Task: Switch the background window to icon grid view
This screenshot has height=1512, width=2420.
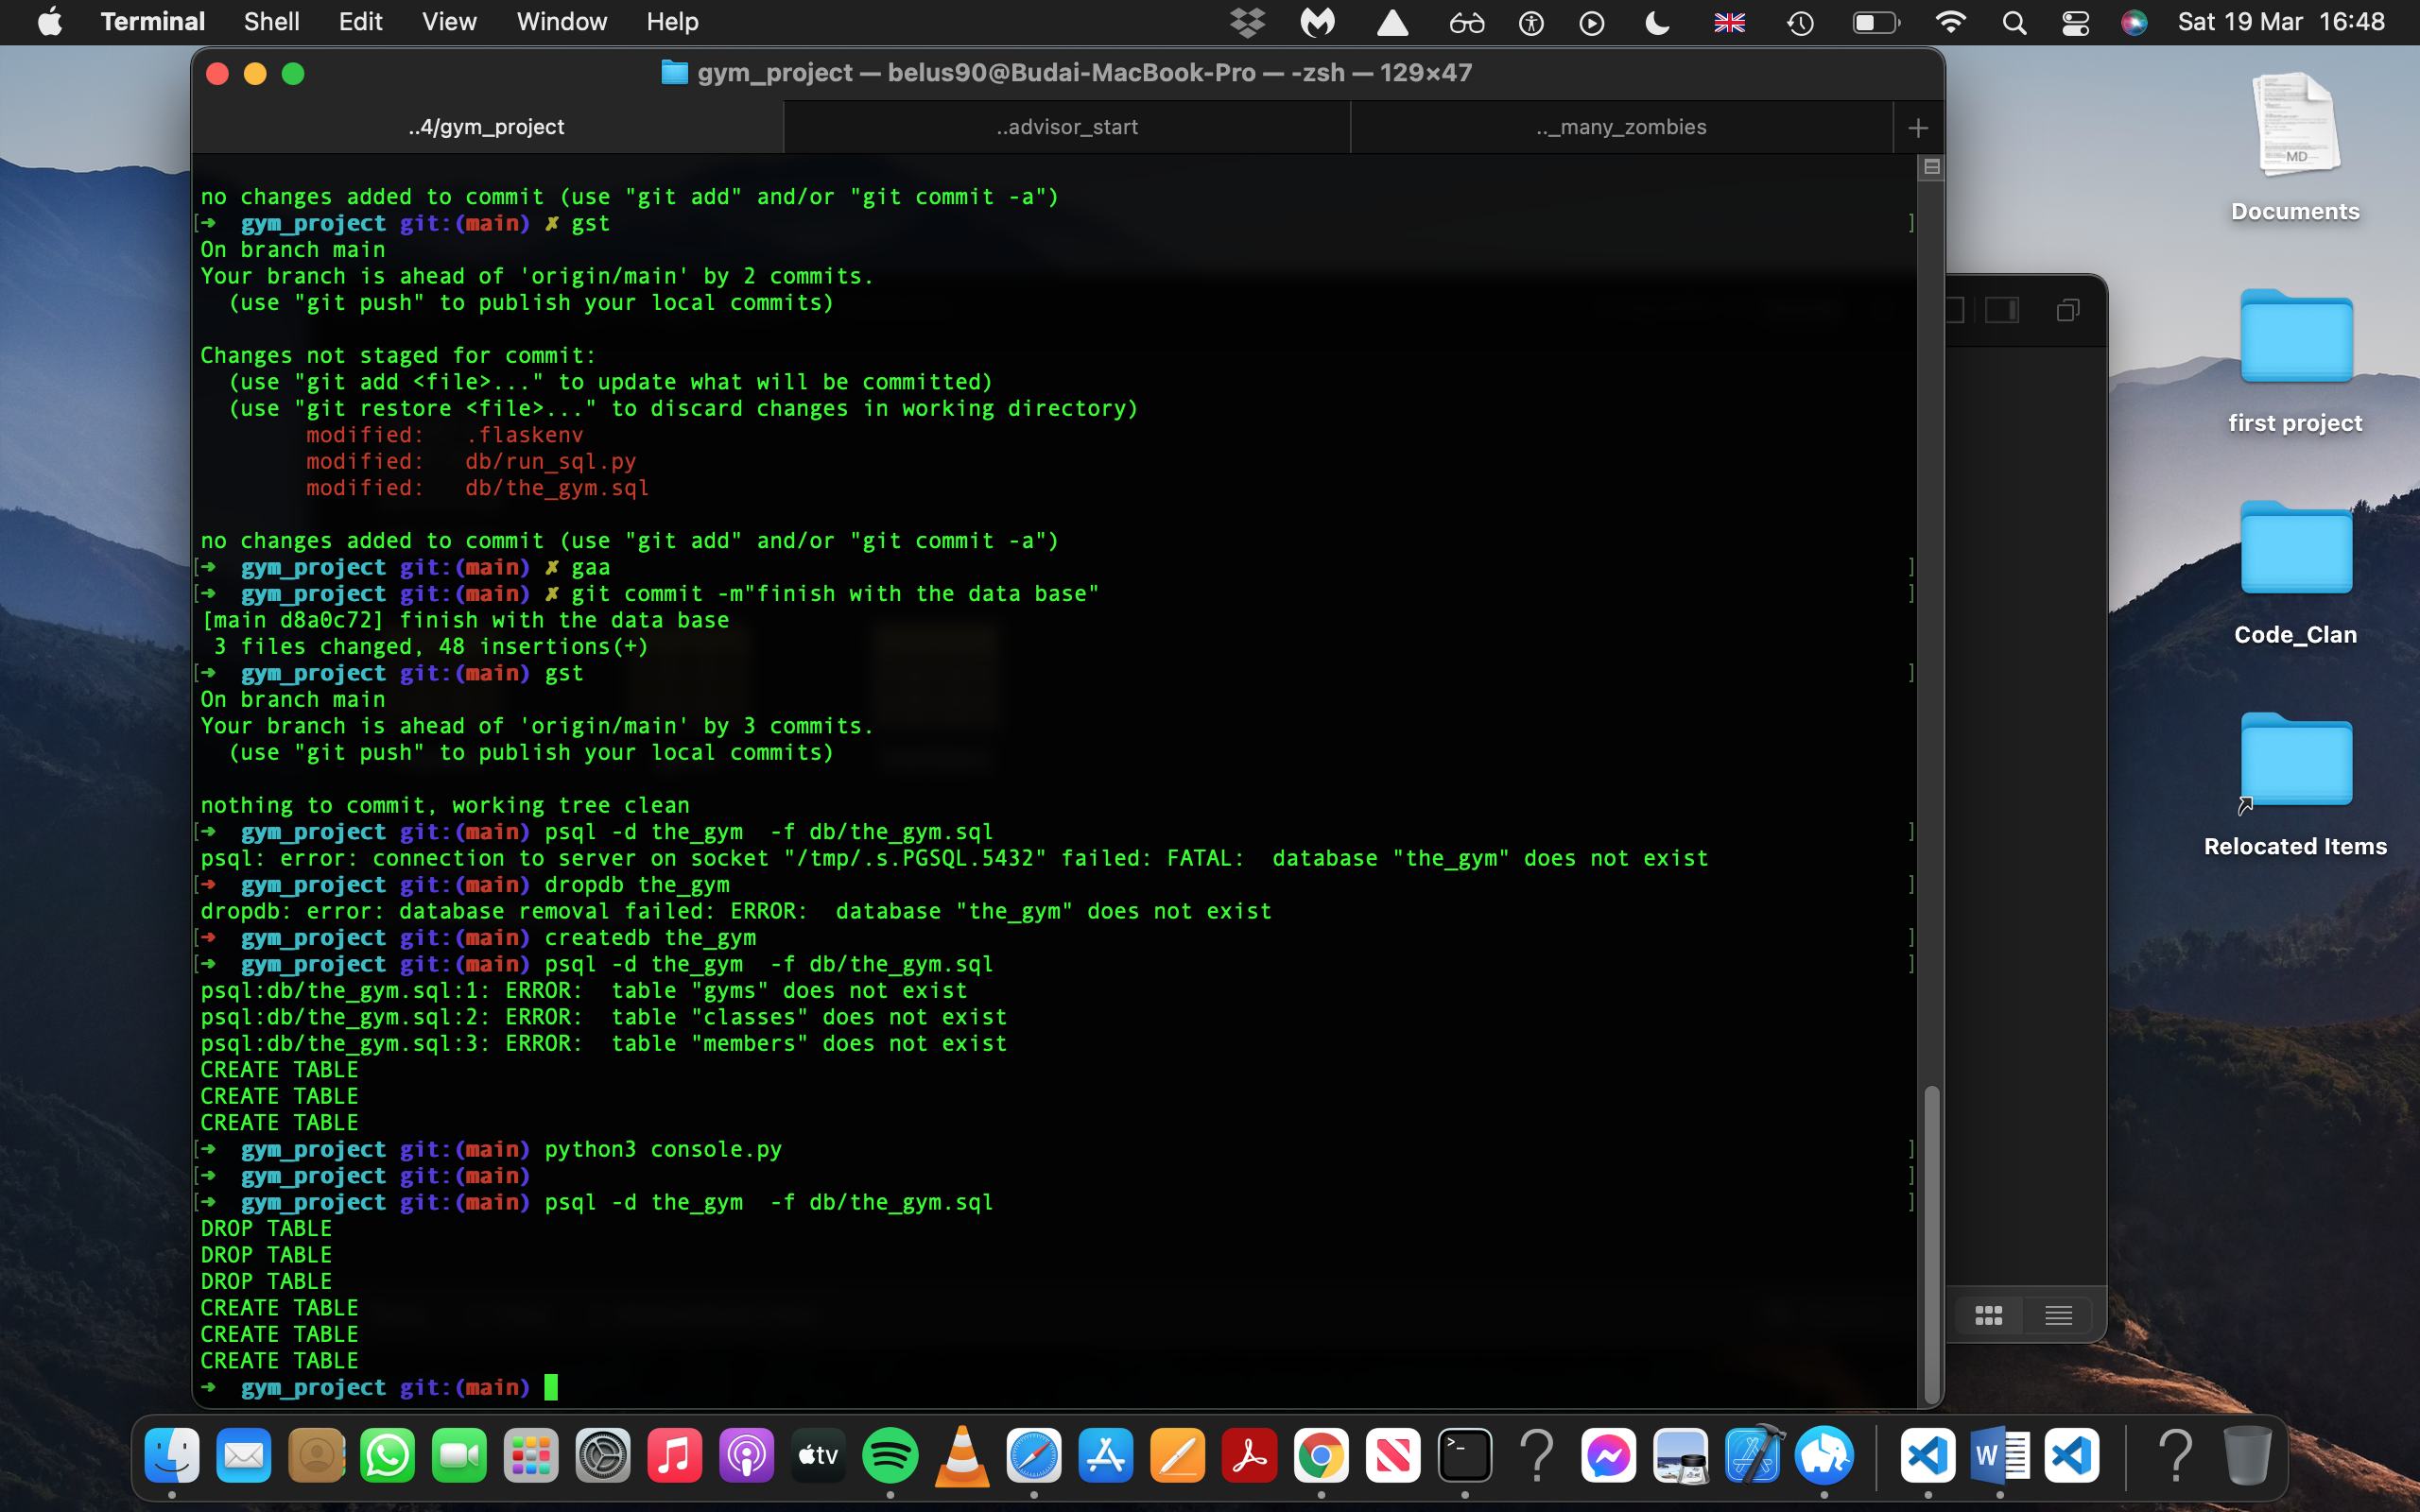Action: [x=1988, y=1314]
